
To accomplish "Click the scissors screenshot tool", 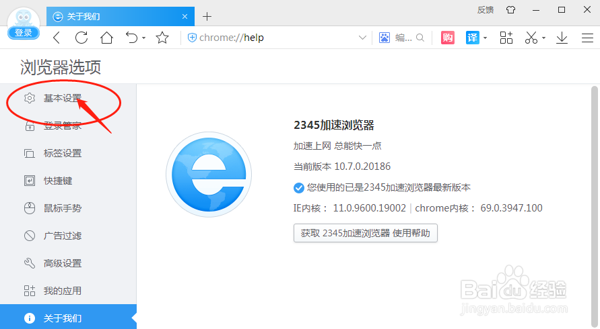I will (x=531, y=38).
